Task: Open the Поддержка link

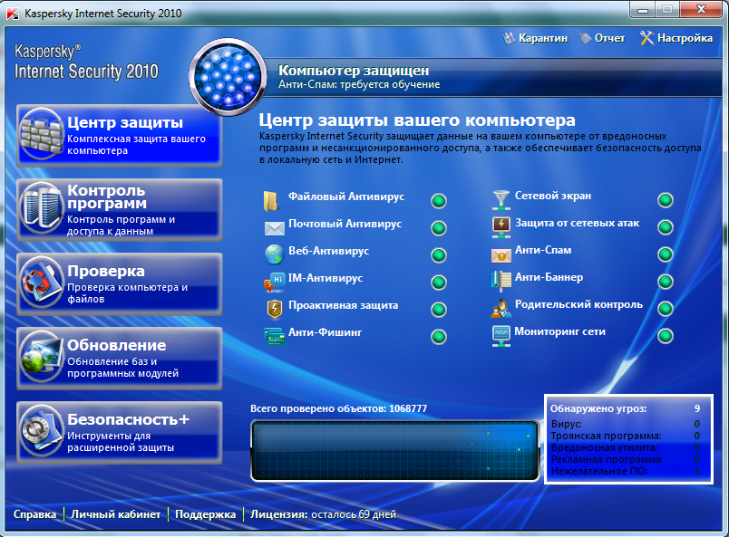Action: pyautogui.click(x=206, y=514)
